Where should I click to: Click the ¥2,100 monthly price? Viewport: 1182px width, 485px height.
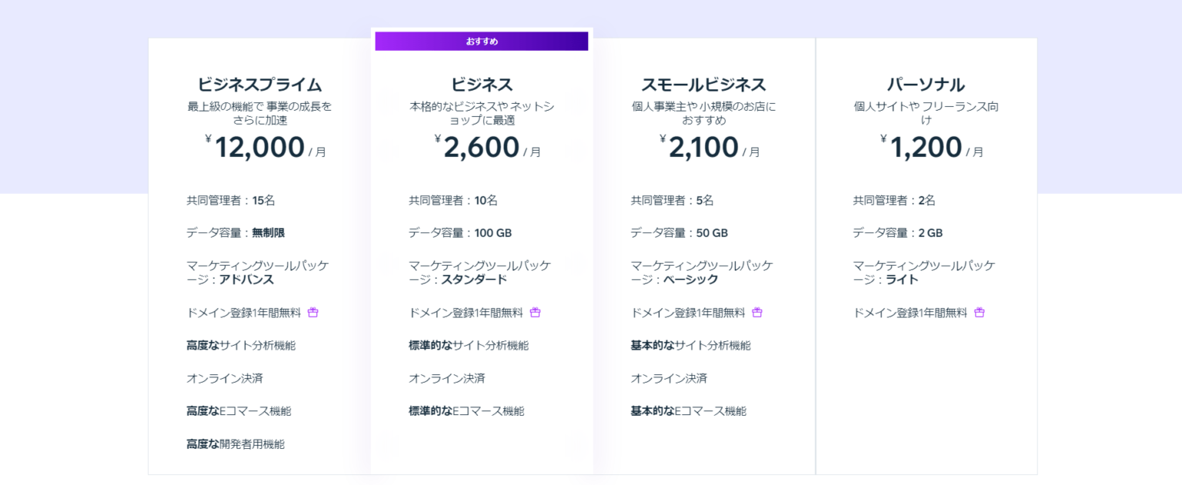[x=710, y=147]
